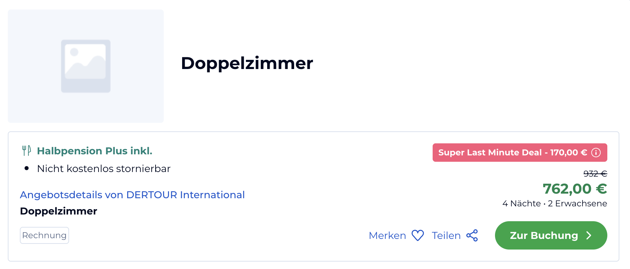Viewport: 630px width, 269px height.
Task: Select the Rechnung payment tag
Action: pos(44,235)
